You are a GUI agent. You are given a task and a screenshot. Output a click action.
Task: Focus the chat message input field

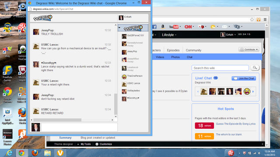click(79, 127)
